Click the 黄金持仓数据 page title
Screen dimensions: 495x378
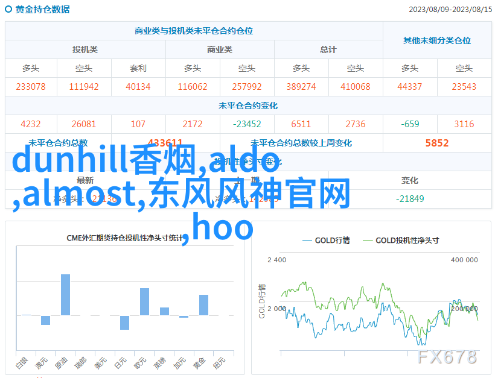point(43,10)
